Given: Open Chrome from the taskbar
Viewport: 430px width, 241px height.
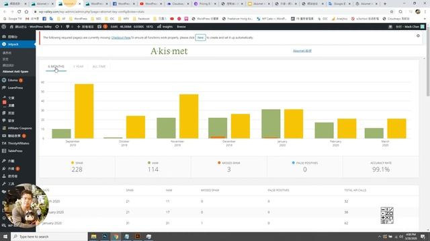Looking at the screenshot, I should 116,236.
